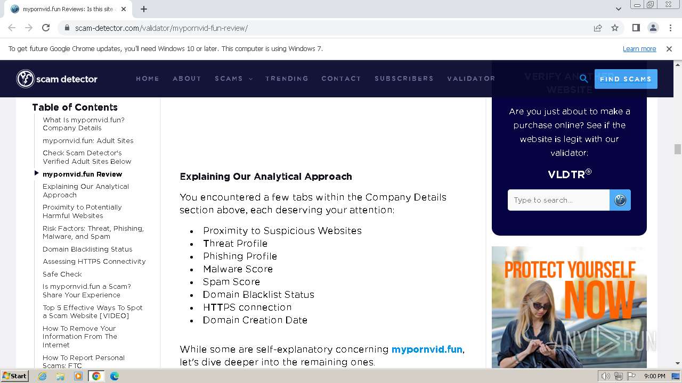Click the network tray icon

618,376
